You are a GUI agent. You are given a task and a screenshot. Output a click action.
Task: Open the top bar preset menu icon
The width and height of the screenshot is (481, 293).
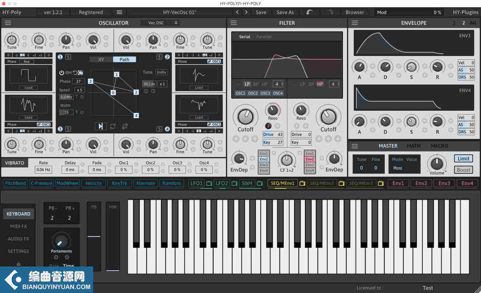point(120,12)
